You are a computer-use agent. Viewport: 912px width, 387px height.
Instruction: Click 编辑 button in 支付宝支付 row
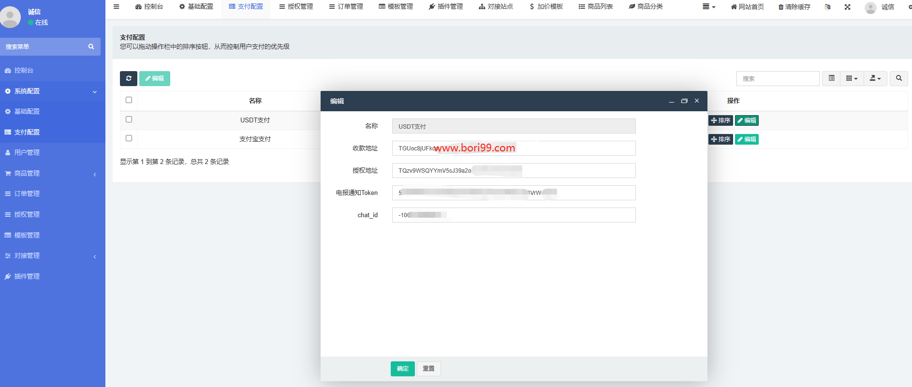747,139
